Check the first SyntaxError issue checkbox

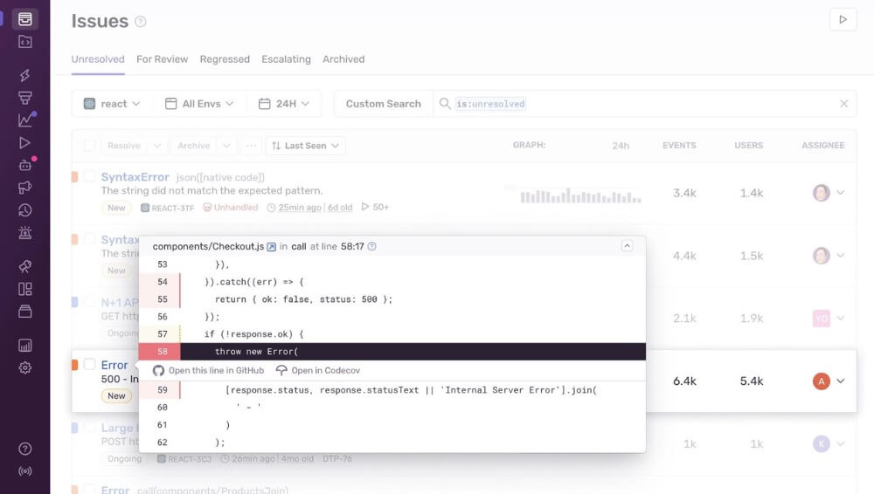89,176
